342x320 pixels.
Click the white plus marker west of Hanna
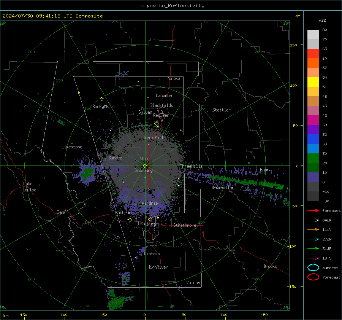click(x=215, y=153)
